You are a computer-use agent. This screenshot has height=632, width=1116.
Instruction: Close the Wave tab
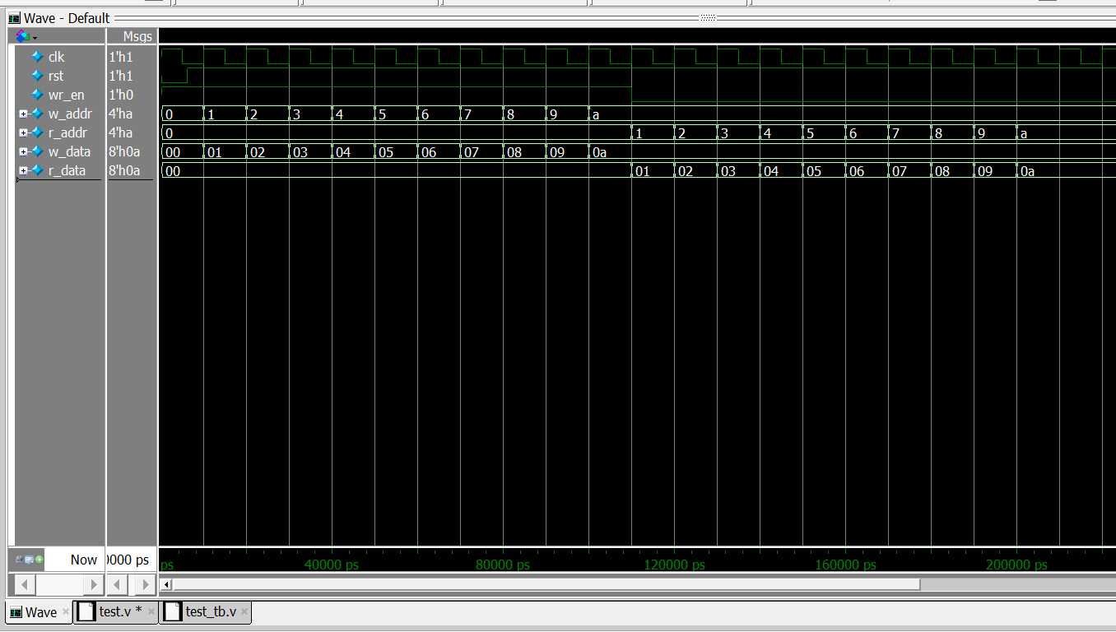(66, 612)
